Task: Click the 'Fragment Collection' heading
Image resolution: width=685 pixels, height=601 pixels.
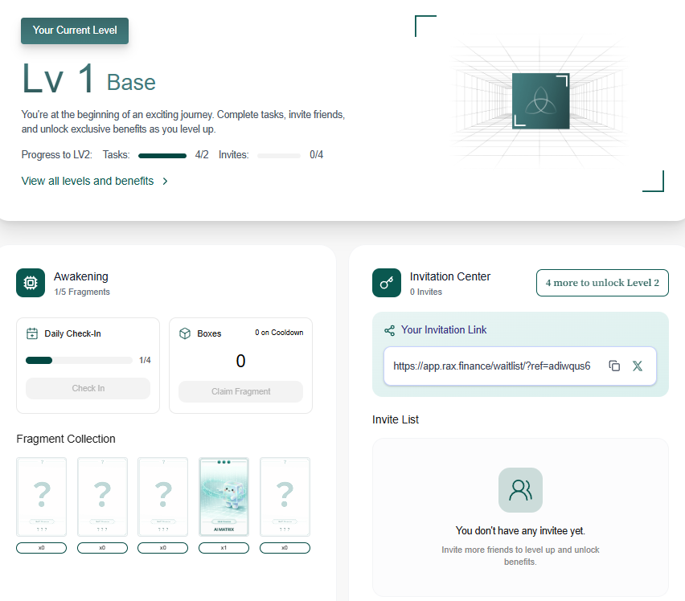Action: (66, 439)
